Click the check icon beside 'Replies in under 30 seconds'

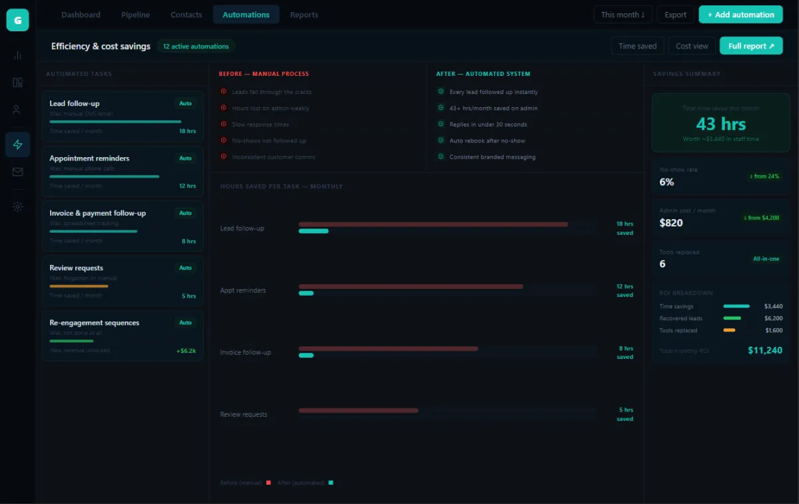coord(440,125)
